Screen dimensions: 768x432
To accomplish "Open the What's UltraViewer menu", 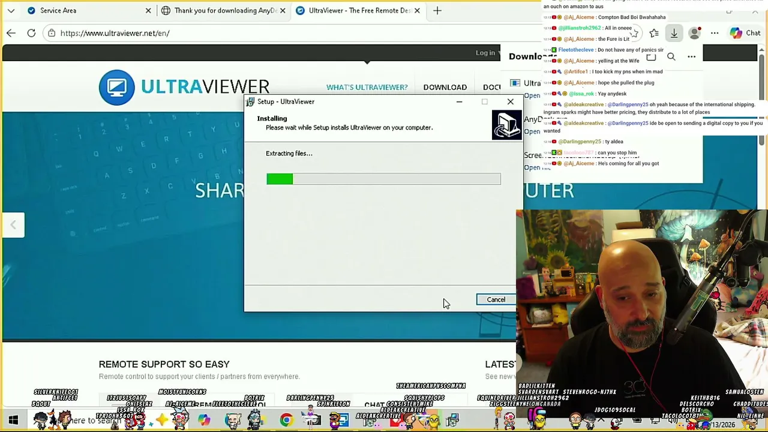I will click(367, 87).
